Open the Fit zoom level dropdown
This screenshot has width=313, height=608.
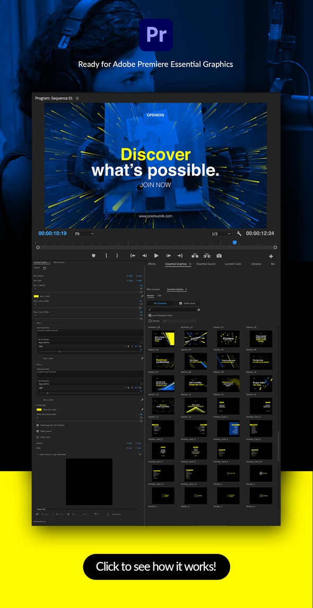click(84, 234)
